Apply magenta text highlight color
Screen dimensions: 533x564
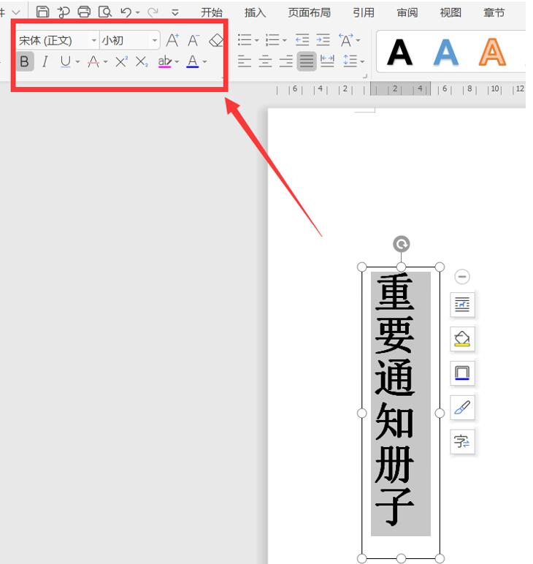pos(164,61)
